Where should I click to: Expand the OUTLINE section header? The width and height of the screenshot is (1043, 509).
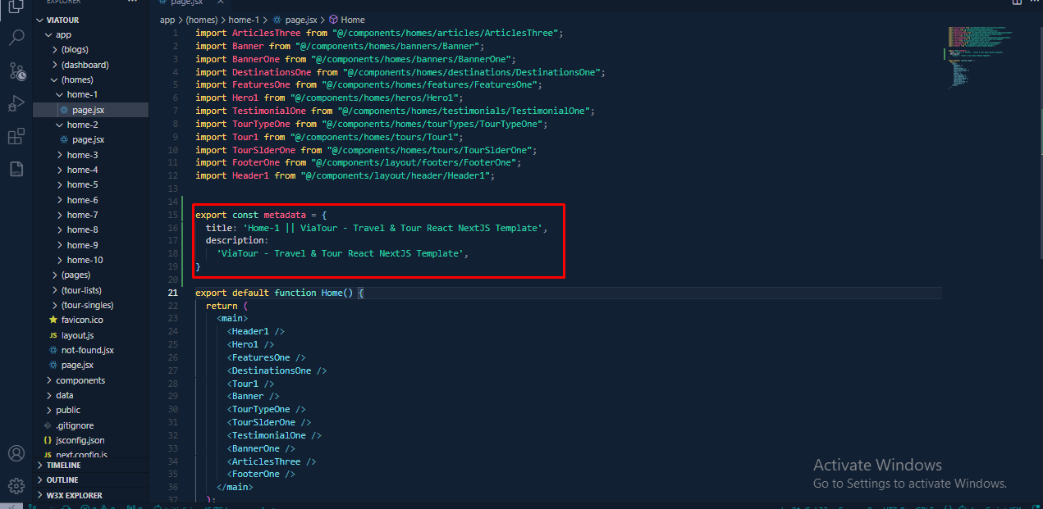pyautogui.click(x=62, y=479)
